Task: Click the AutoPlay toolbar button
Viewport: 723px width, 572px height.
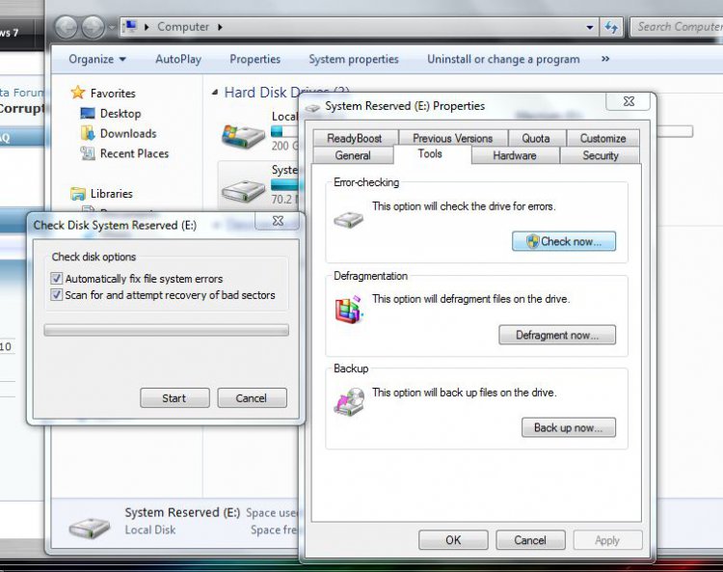Action: [x=178, y=59]
